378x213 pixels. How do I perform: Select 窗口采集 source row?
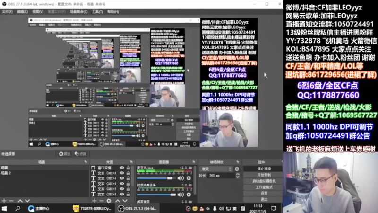[110, 168]
